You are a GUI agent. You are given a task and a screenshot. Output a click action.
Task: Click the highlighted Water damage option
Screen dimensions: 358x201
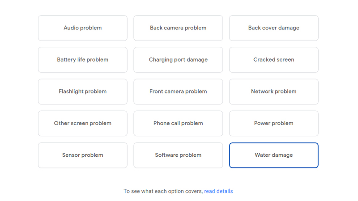tap(274, 155)
